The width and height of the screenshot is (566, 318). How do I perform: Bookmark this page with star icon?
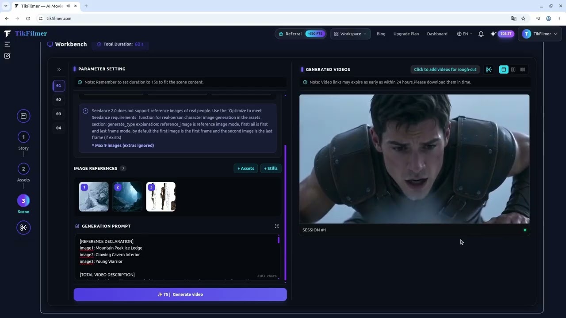click(523, 19)
